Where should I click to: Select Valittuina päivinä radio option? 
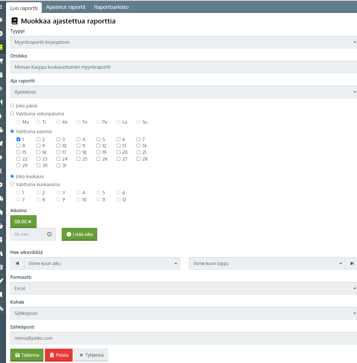pyautogui.click(x=12, y=131)
